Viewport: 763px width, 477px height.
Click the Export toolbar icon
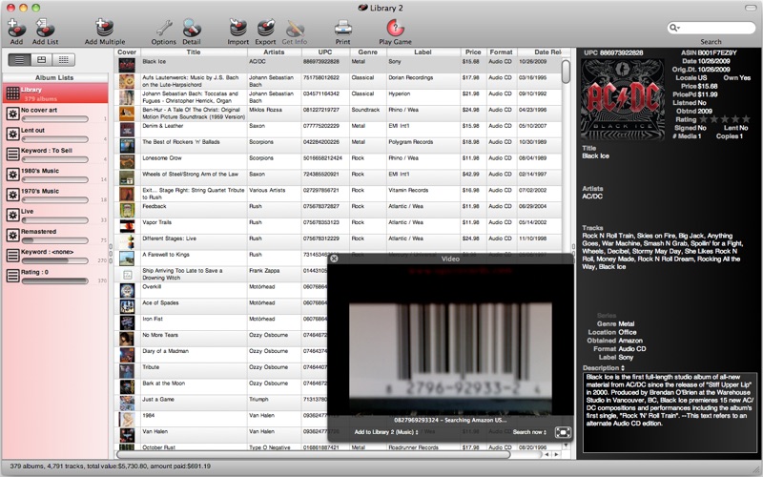(x=266, y=29)
